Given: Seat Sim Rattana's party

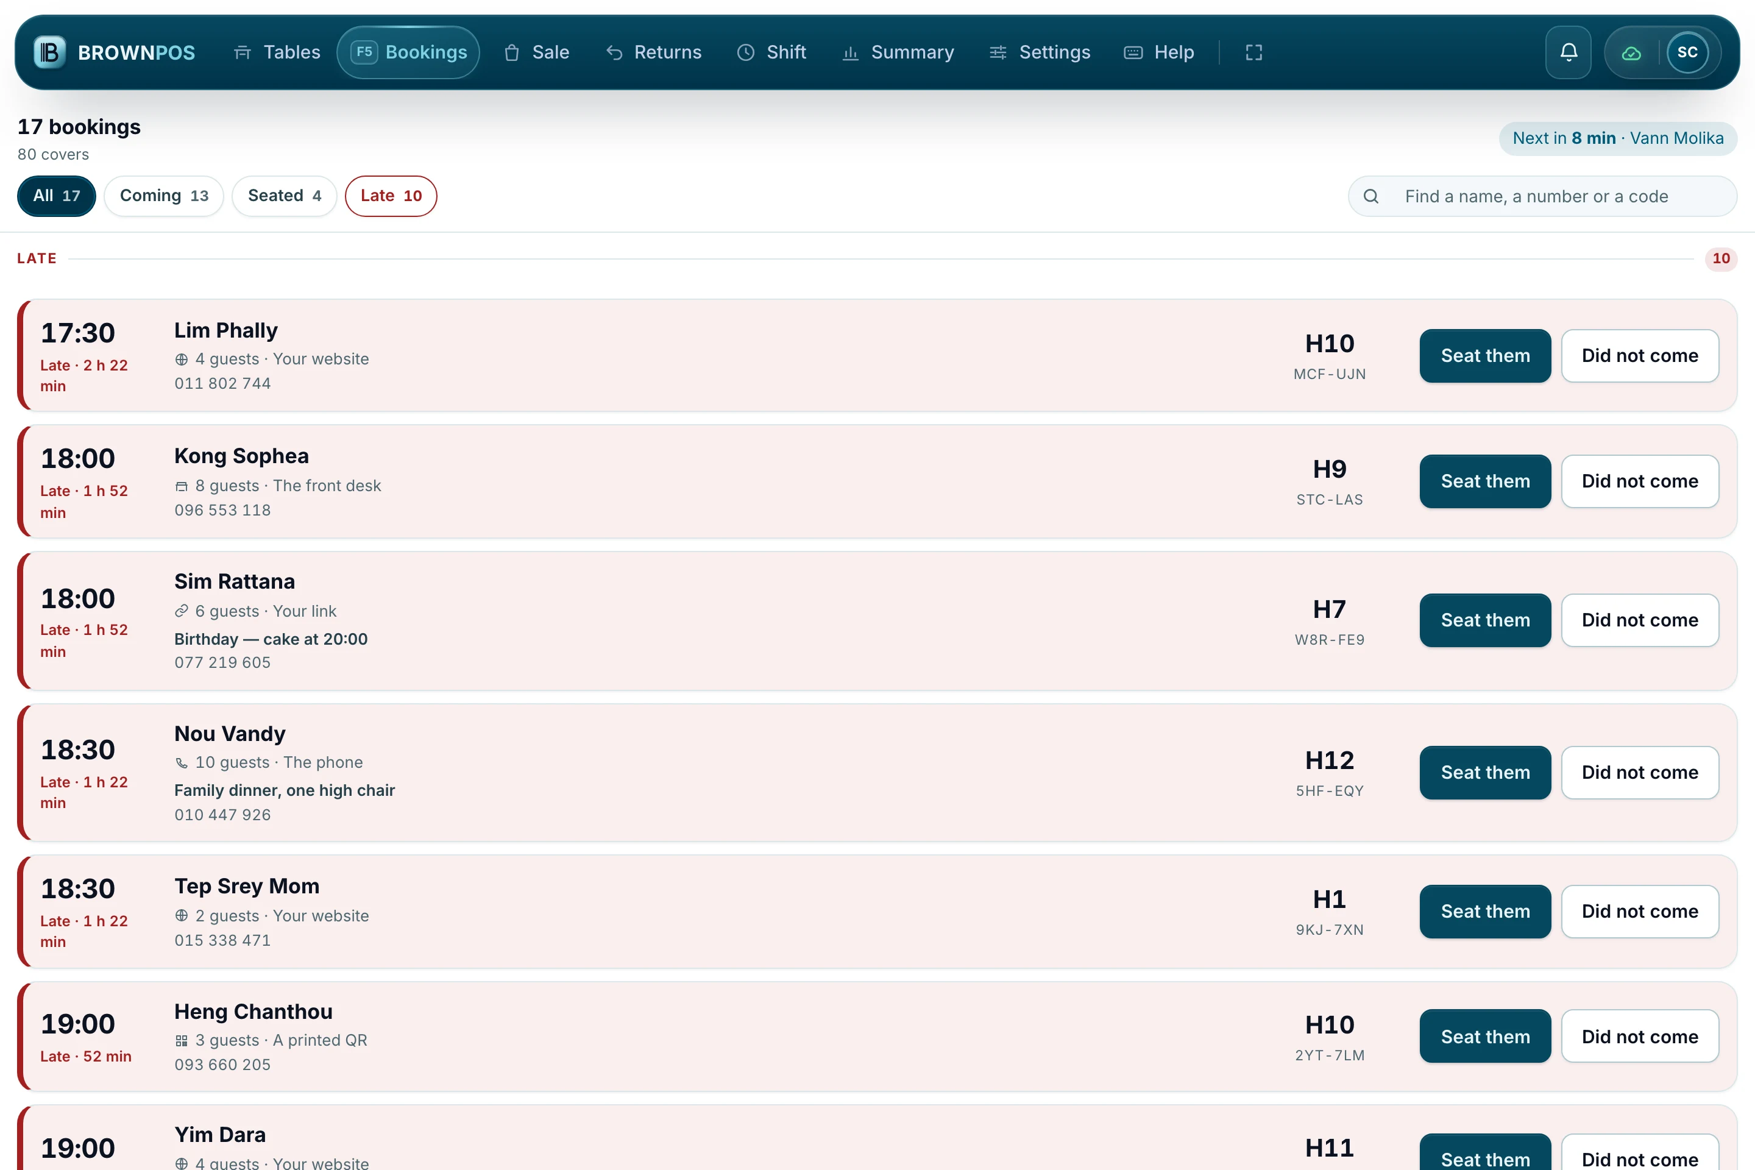Looking at the screenshot, I should tap(1485, 620).
